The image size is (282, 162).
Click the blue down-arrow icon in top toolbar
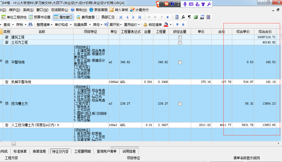168,17
